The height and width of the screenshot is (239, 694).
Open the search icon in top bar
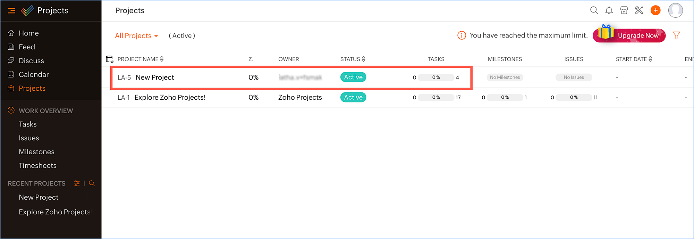pyautogui.click(x=594, y=10)
